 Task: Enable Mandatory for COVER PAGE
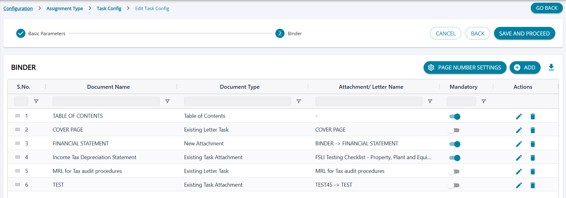pyautogui.click(x=454, y=130)
